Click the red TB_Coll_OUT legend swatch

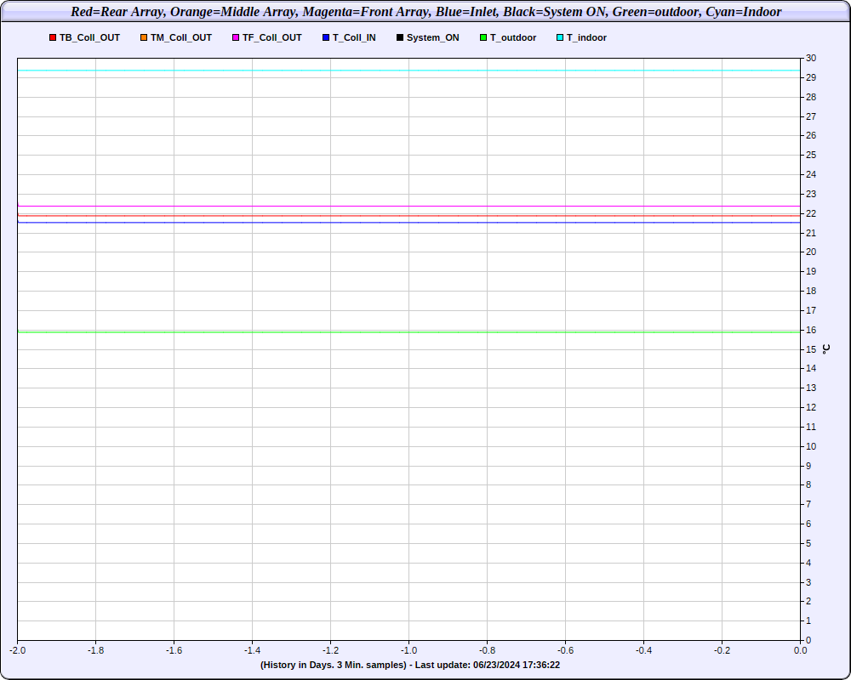pyautogui.click(x=53, y=38)
